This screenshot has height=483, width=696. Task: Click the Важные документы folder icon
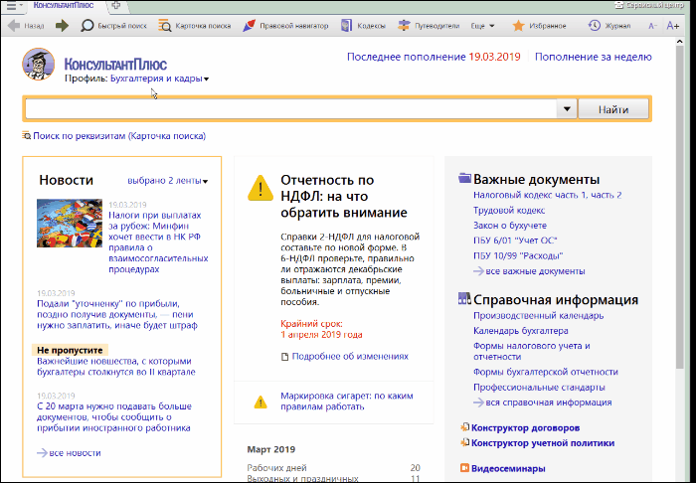tap(464, 178)
